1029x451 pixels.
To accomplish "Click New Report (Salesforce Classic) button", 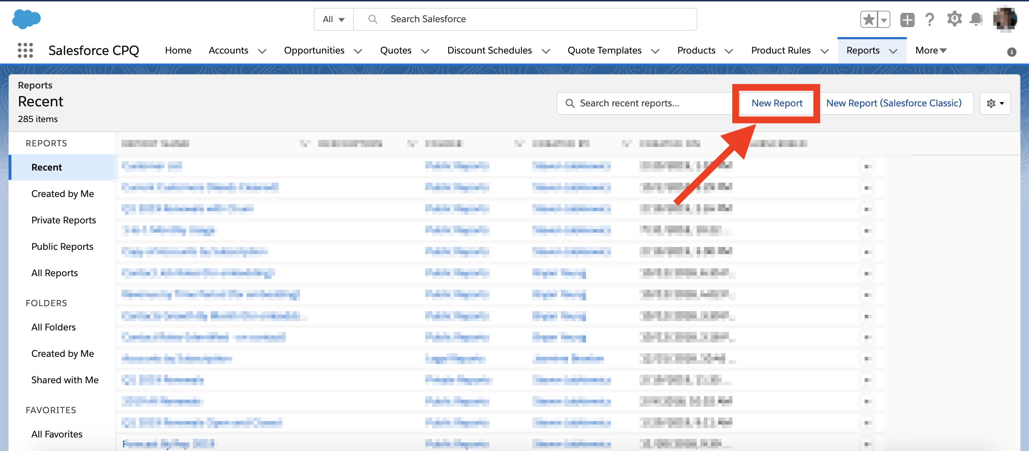I will point(894,103).
